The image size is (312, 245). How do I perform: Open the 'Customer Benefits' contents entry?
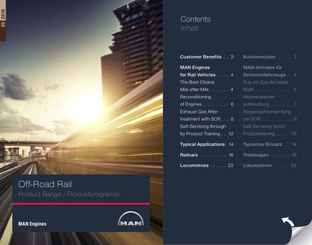(207, 57)
